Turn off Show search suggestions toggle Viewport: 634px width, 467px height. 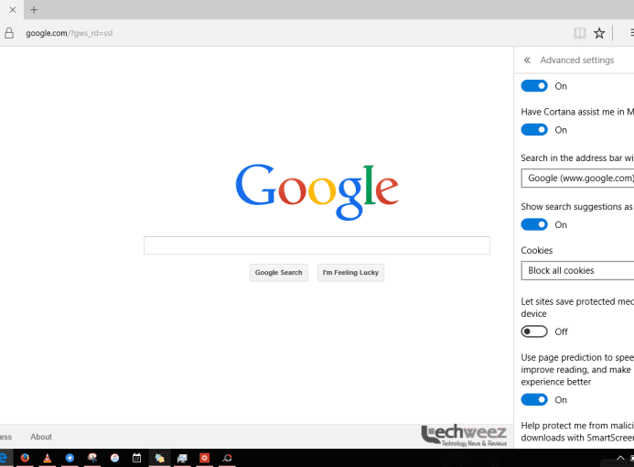[534, 224]
